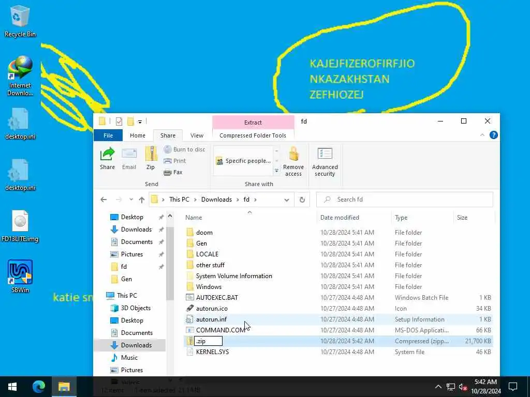The image size is (530, 397).
Task: Switch to the View ribbon tab
Action: point(197,135)
